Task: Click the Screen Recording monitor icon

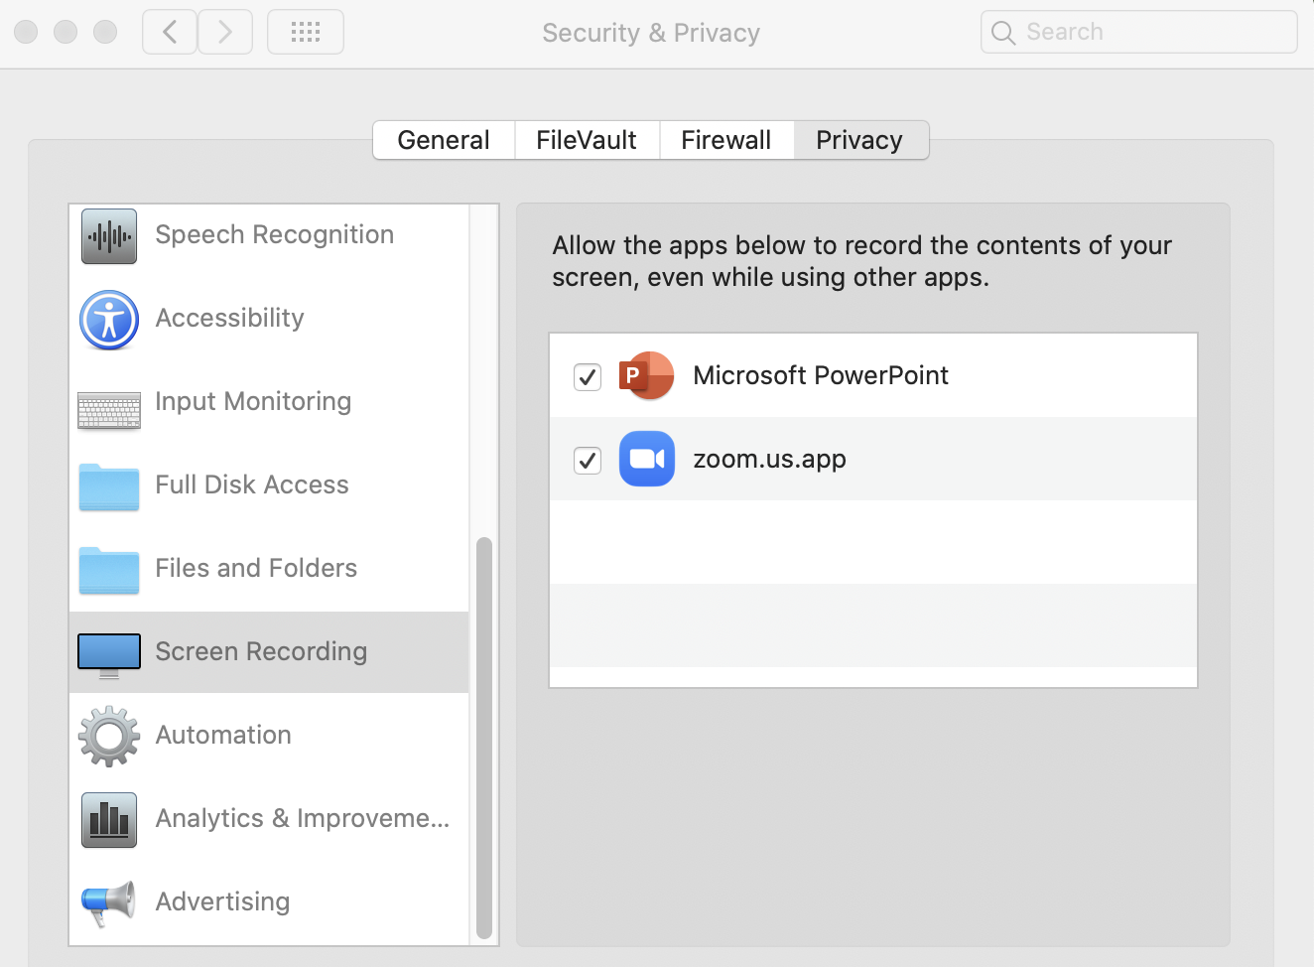Action: [109, 655]
